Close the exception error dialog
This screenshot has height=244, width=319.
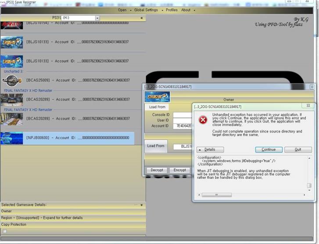click(x=308, y=105)
